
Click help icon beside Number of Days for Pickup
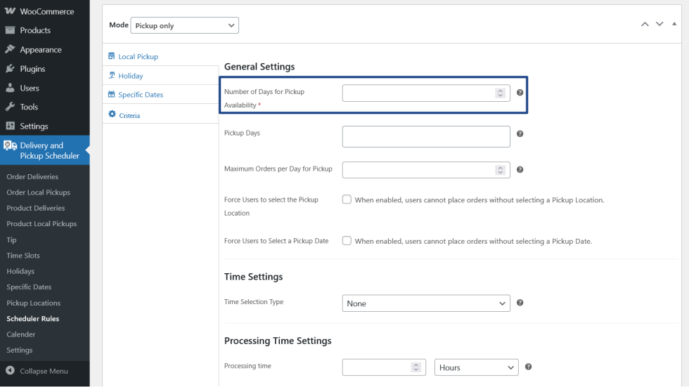[x=520, y=93]
